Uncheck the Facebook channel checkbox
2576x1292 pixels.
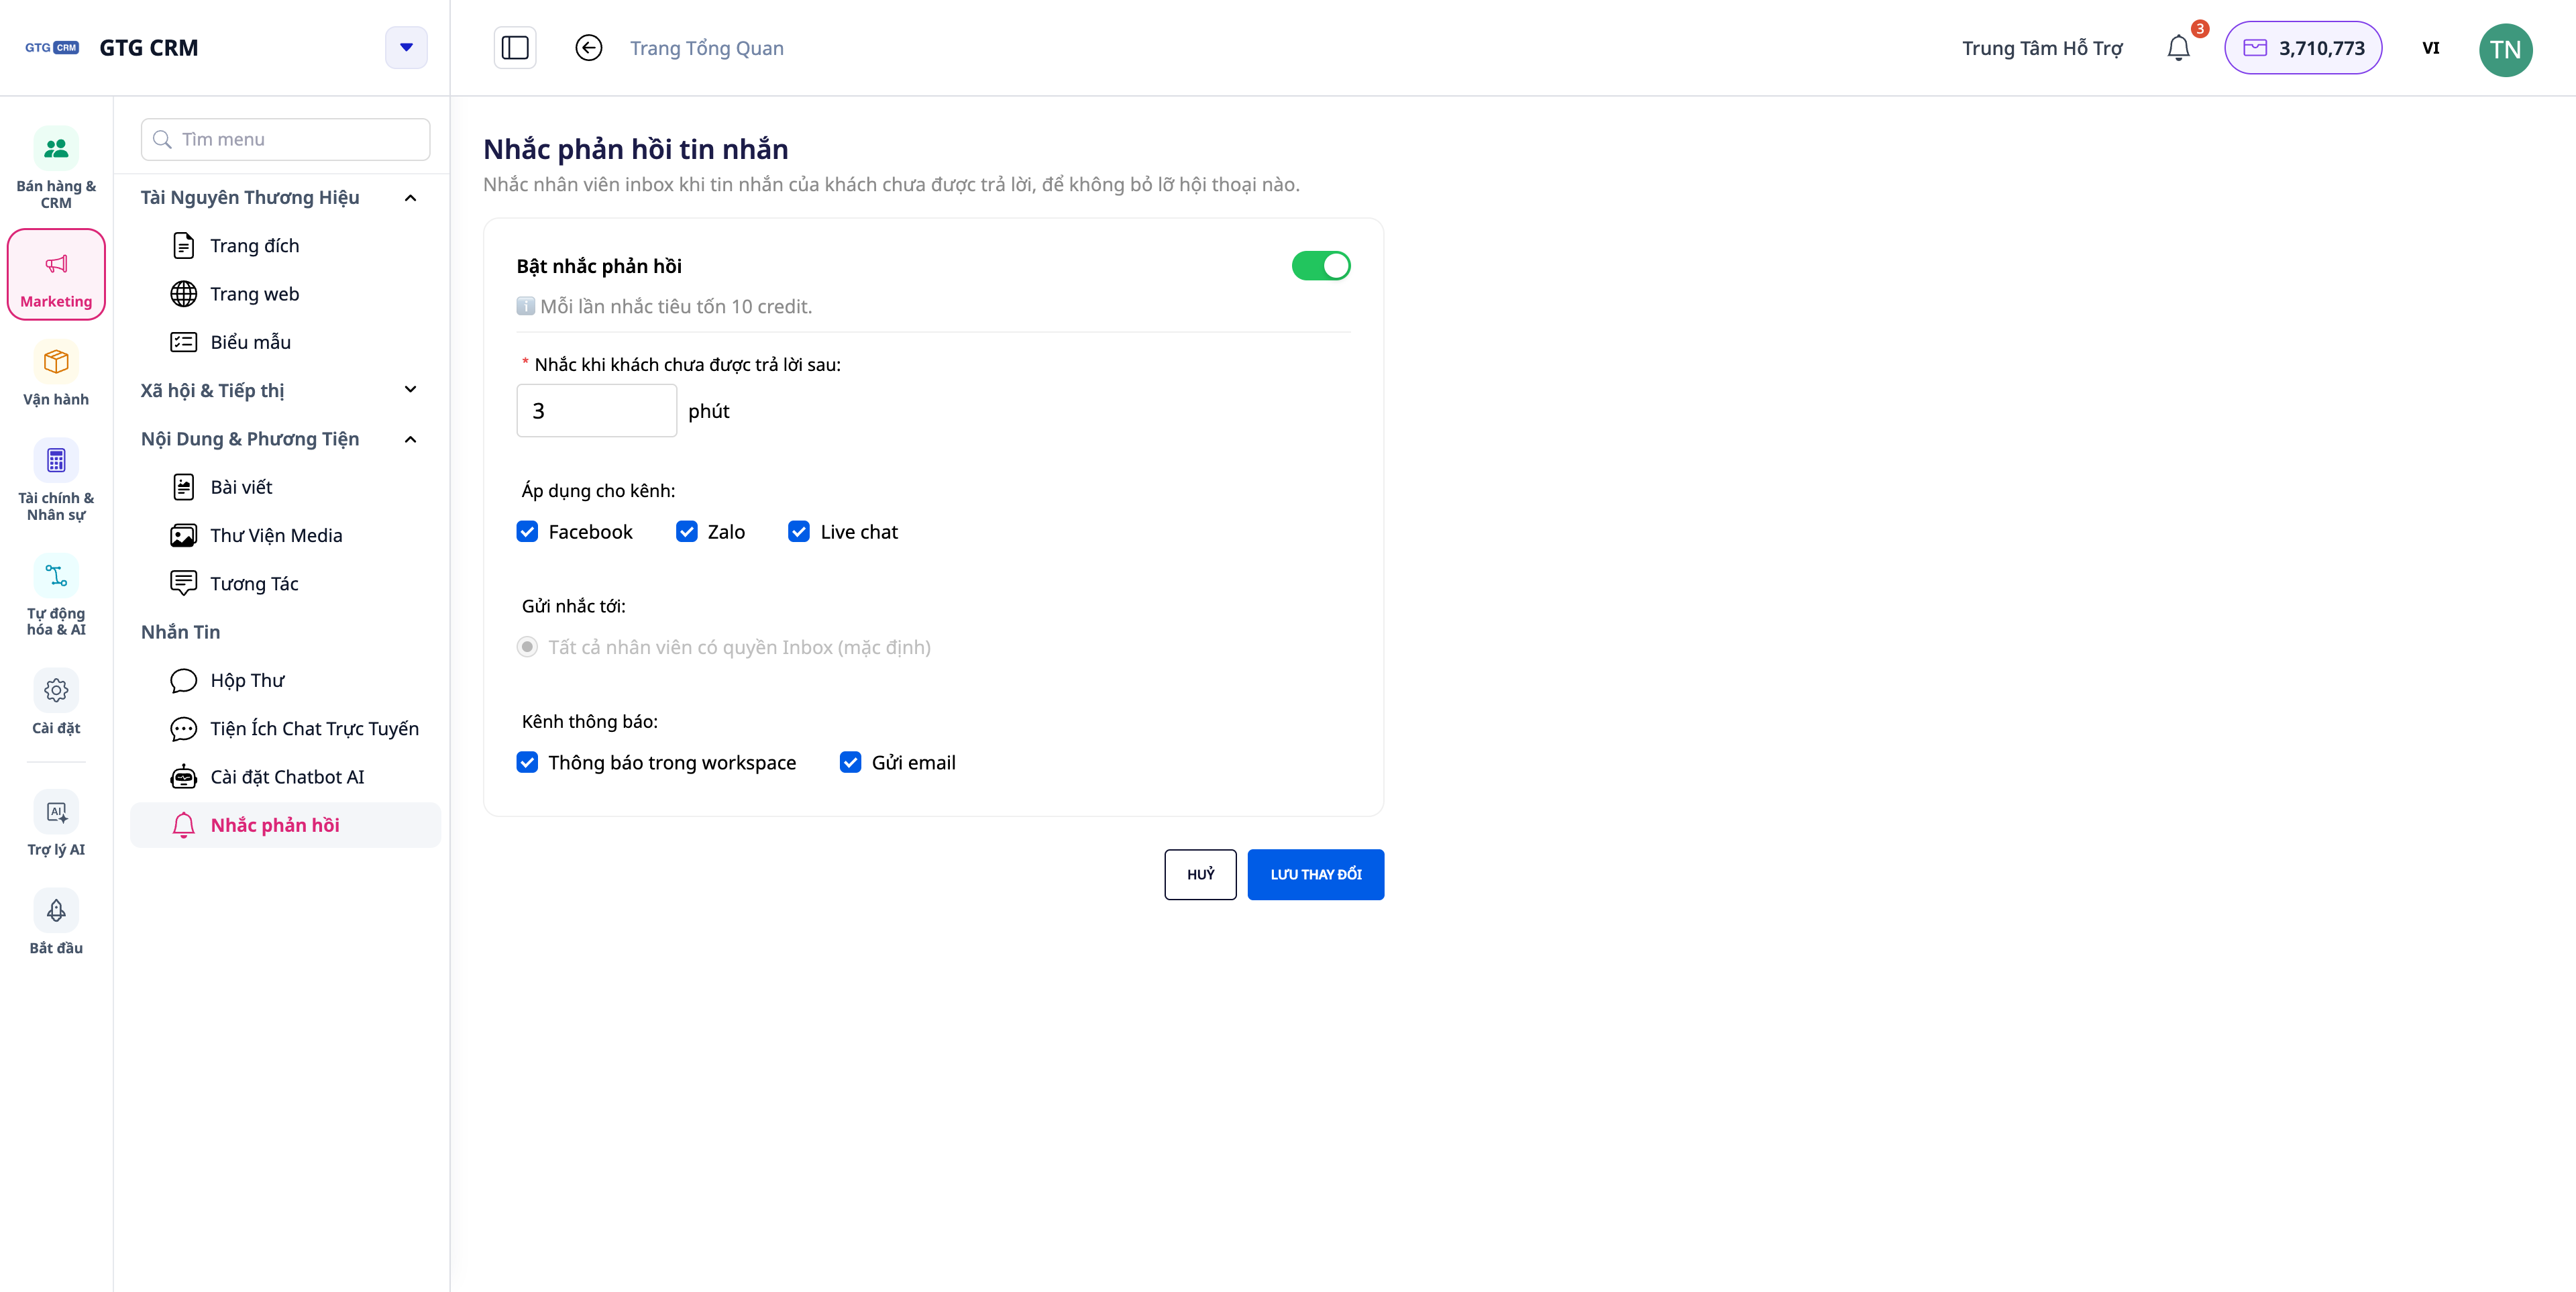pos(527,532)
